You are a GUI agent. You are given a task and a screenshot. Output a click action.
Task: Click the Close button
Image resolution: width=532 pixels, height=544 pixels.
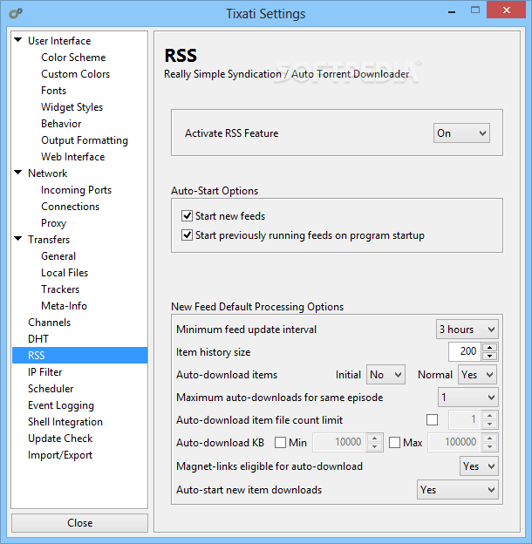pos(80,523)
